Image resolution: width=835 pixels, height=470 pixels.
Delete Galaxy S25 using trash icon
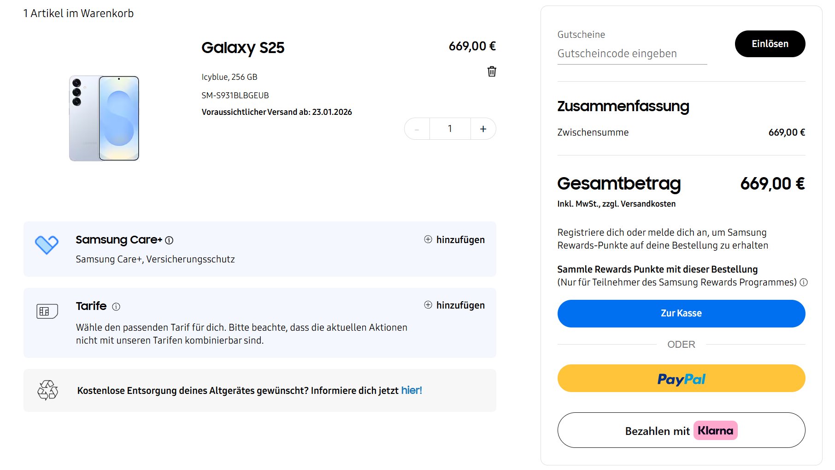tap(492, 71)
